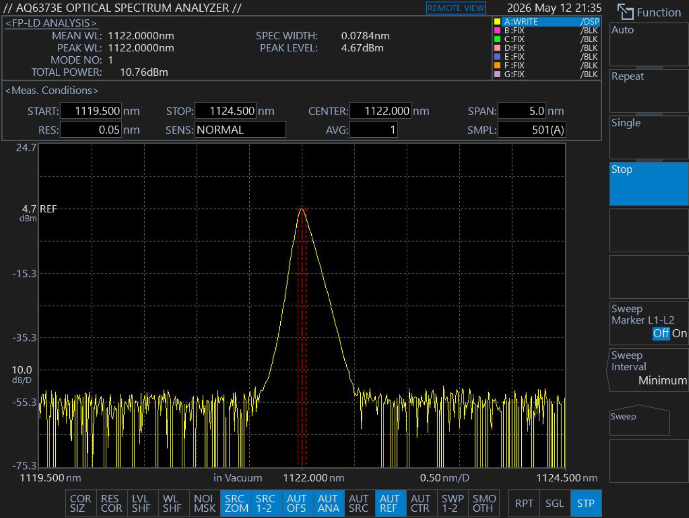Click the STOP wavelength field
The height and width of the screenshot is (518, 689).
click(x=225, y=111)
